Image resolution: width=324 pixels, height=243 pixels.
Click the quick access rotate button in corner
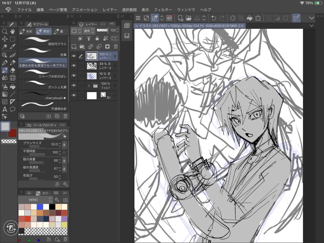coord(11,228)
